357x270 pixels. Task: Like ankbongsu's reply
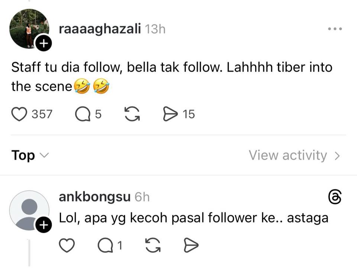(67, 245)
